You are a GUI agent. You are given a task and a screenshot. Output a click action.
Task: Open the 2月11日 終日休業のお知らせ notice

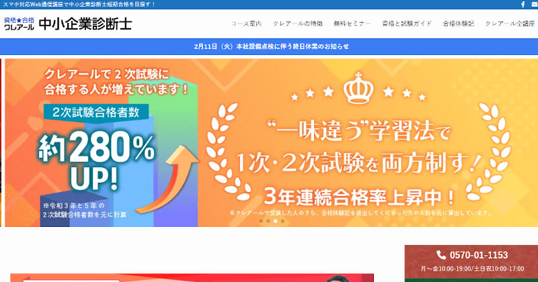tap(272, 46)
